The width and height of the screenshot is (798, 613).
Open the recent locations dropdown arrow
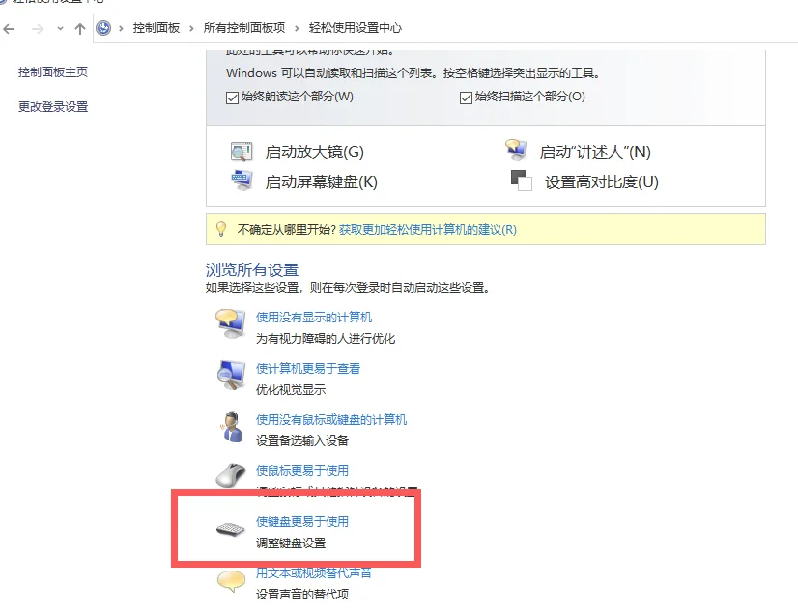pos(60,29)
